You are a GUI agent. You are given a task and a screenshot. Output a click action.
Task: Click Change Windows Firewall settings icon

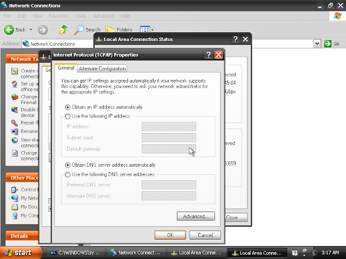(15, 97)
